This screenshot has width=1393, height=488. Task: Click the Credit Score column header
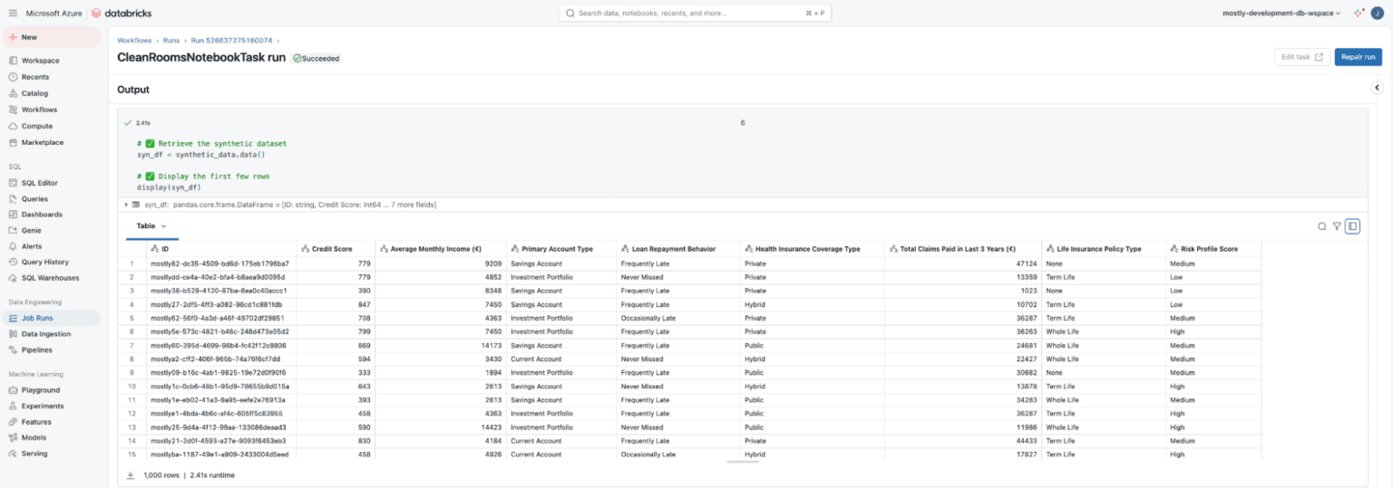(x=336, y=249)
